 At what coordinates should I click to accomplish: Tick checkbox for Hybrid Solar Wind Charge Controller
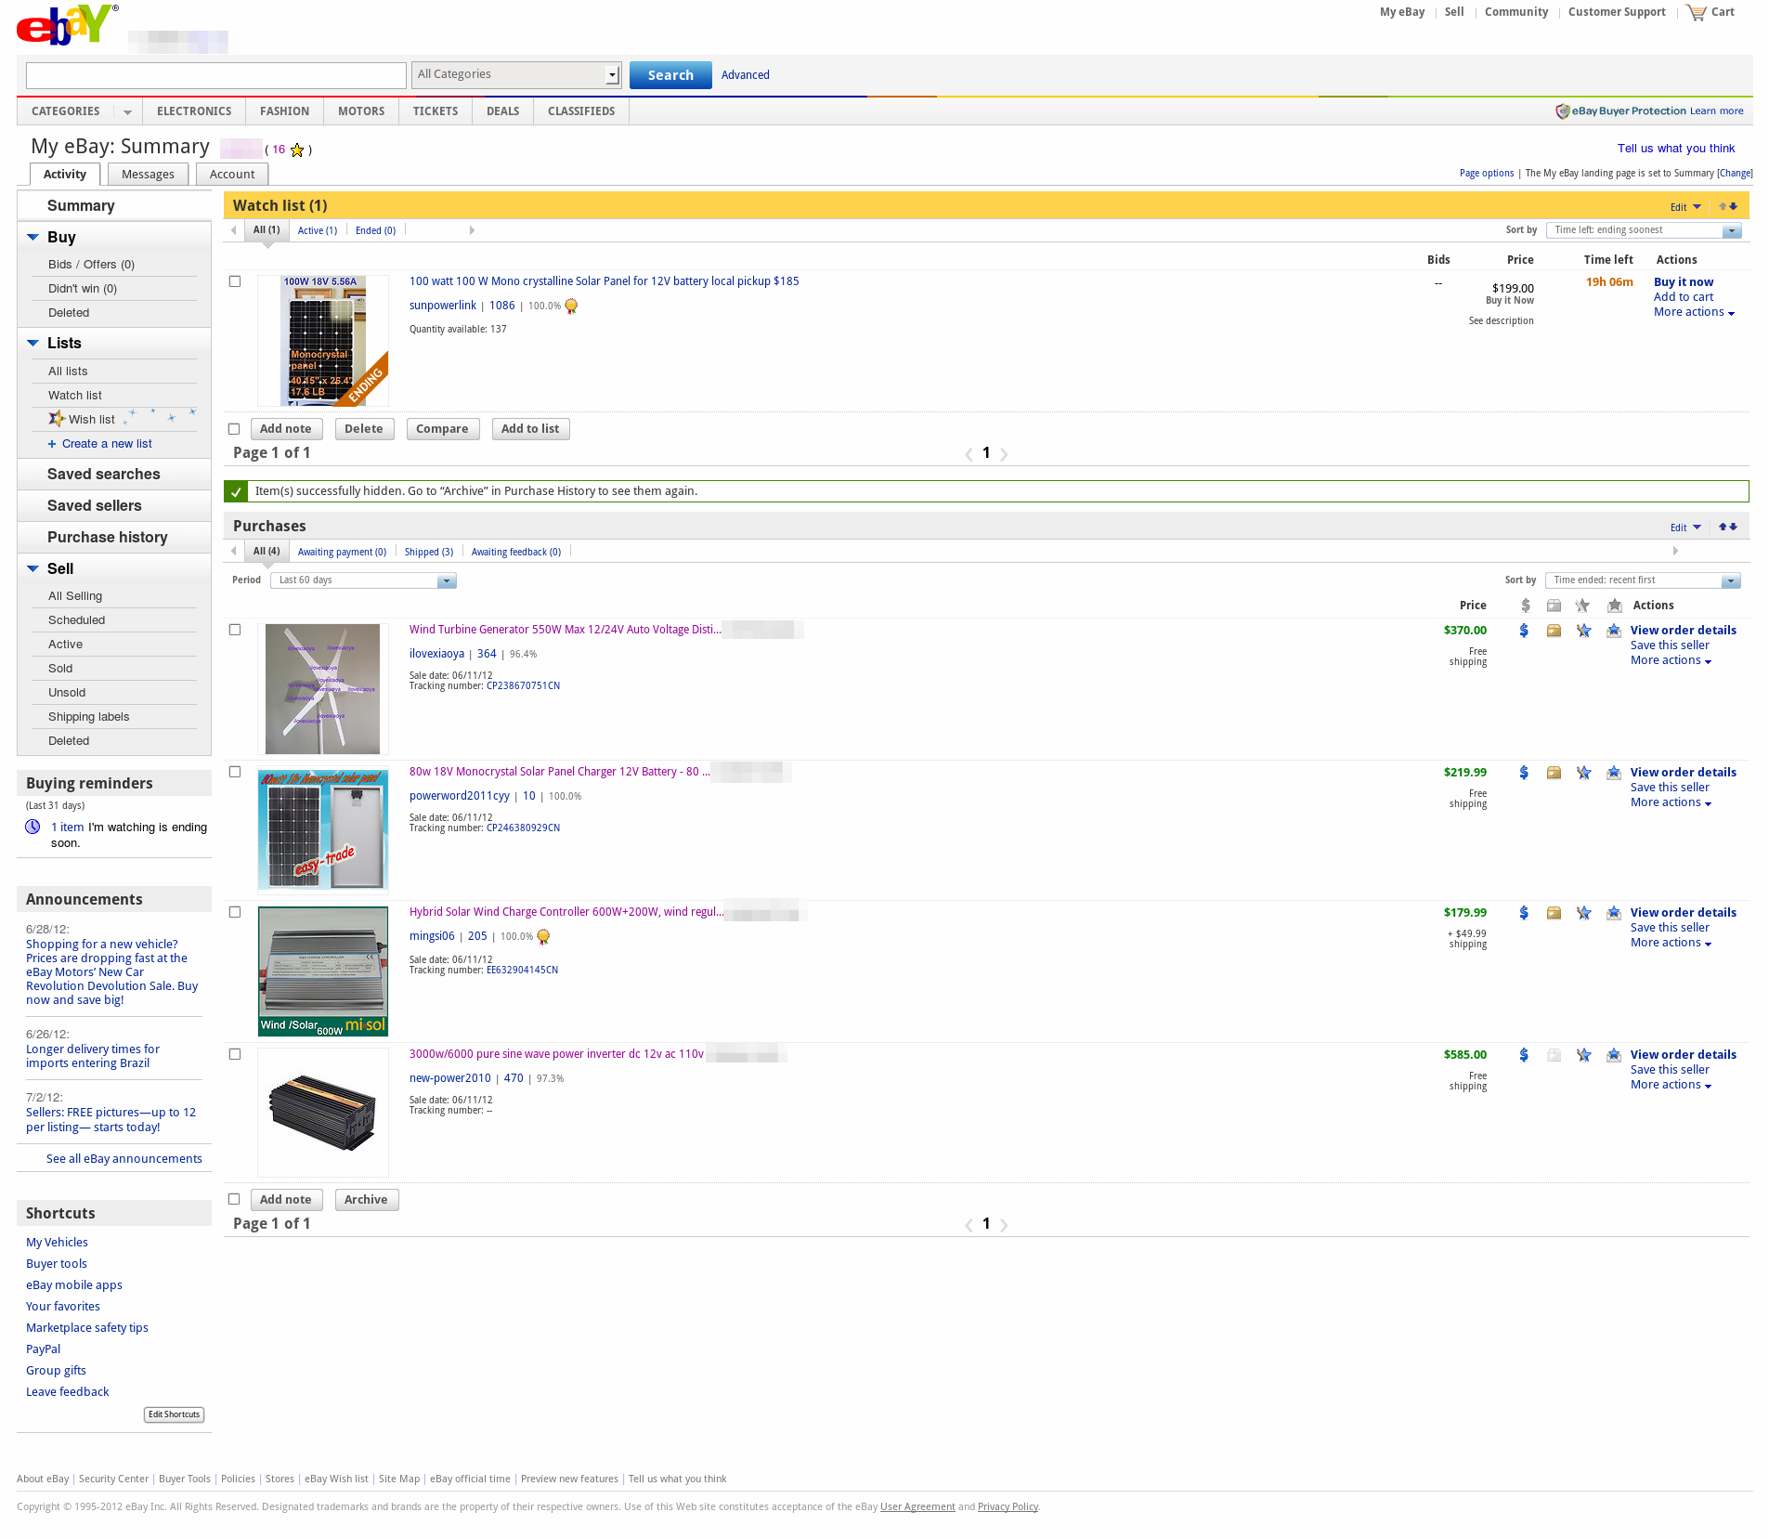click(235, 912)
